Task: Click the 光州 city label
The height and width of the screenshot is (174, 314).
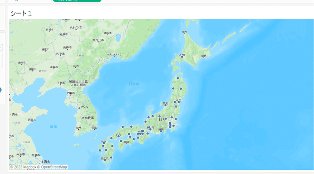Action: coord(78,128)
